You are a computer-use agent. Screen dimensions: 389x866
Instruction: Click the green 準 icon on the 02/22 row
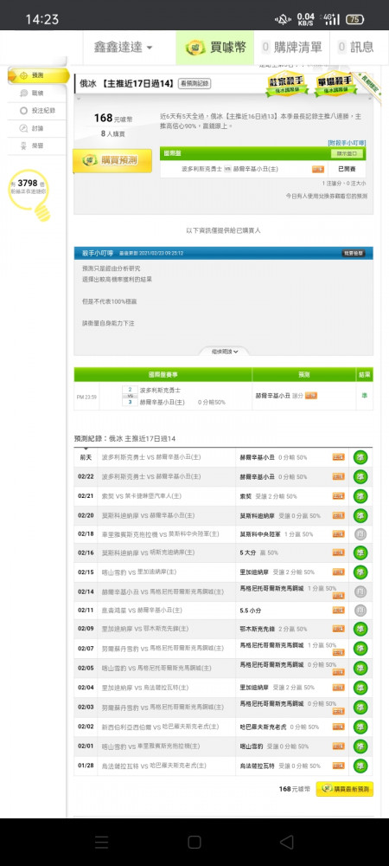tap(360, 477)
